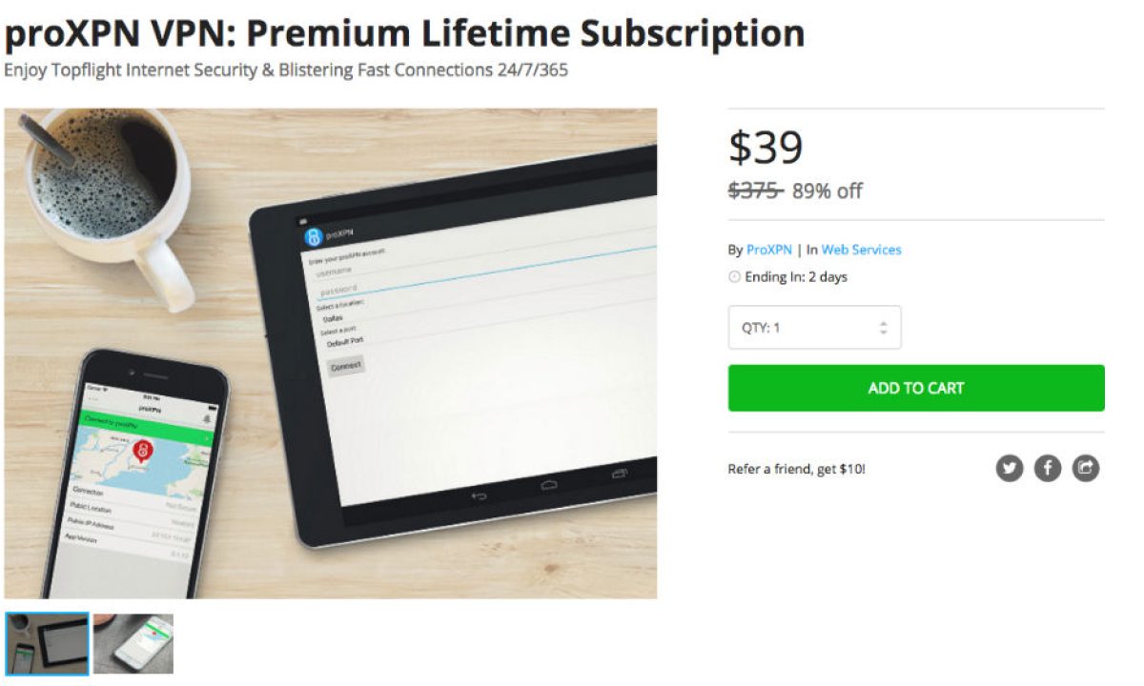1144x686 pixels.
Task: Click the clock icon beside Ending In
Action: [x=734, y=277]
